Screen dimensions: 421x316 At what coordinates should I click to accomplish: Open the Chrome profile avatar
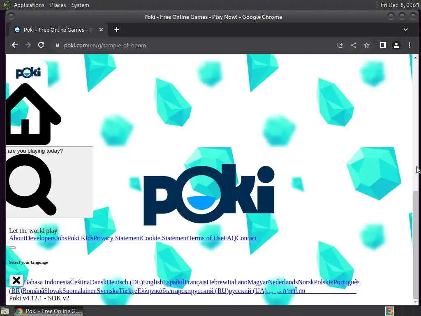click(x=396, y=45)
